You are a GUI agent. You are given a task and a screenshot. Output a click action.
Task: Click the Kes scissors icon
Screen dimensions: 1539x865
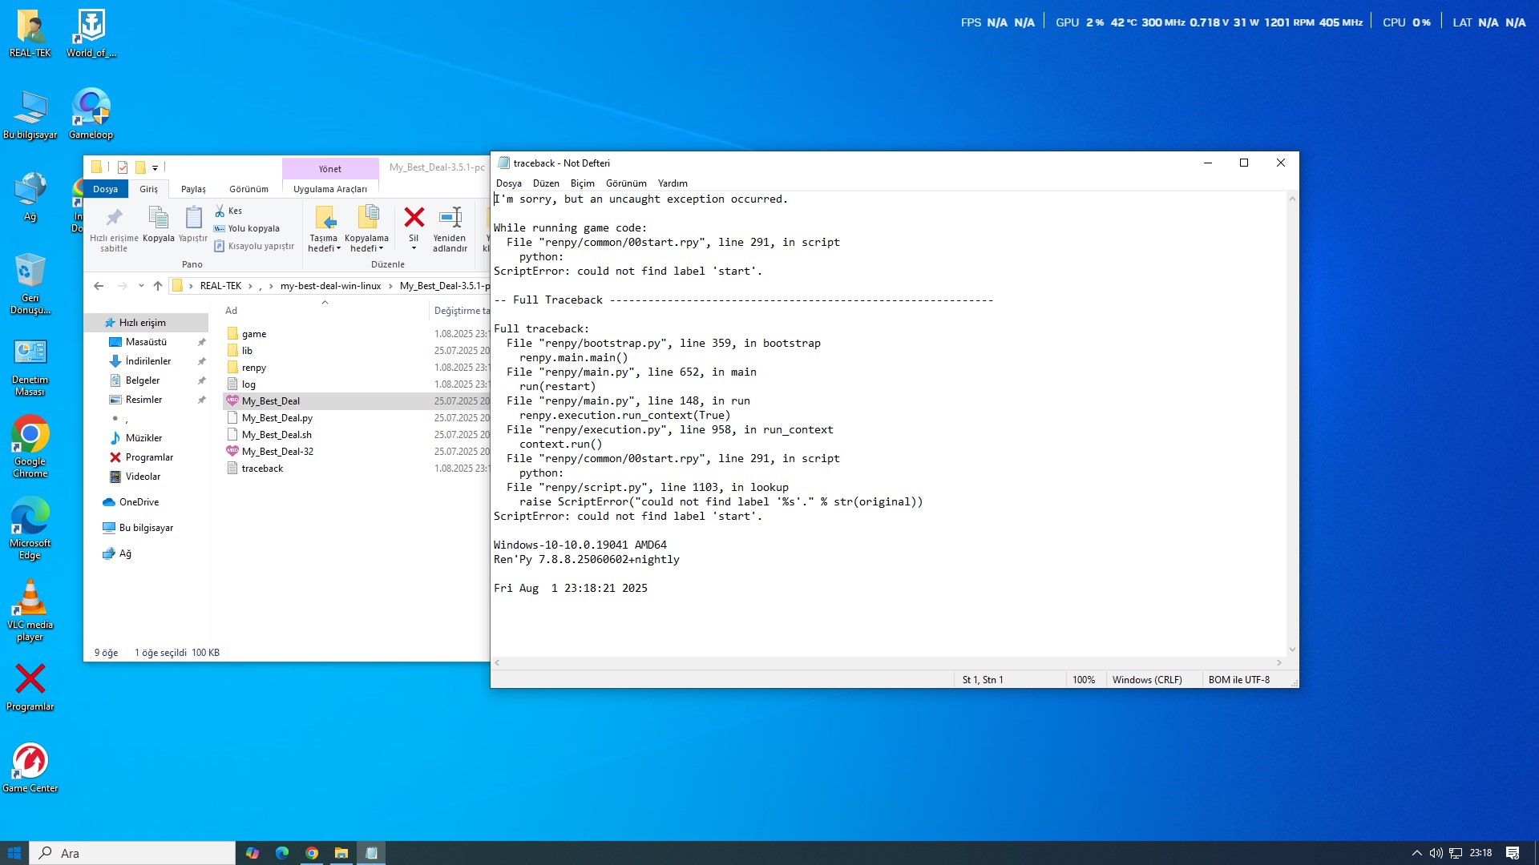tap(220, 211)
